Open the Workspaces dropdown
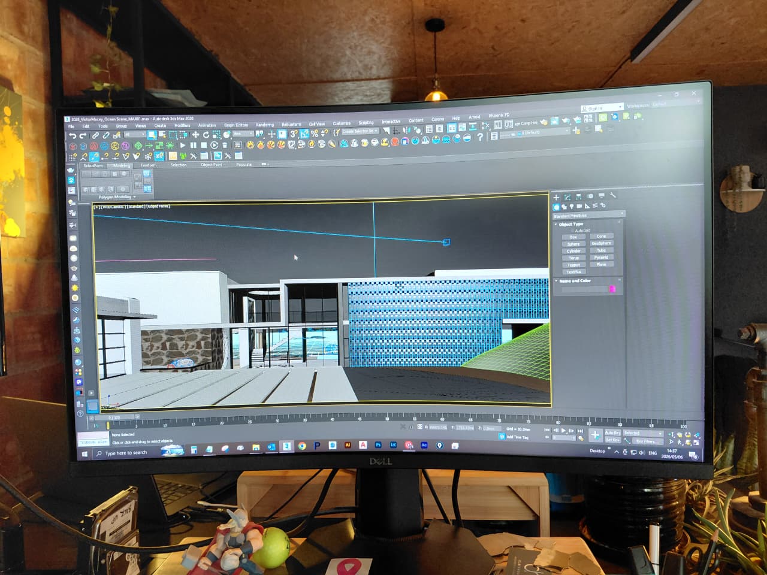This screenshot has width=767, height=575. pos(675,105)
